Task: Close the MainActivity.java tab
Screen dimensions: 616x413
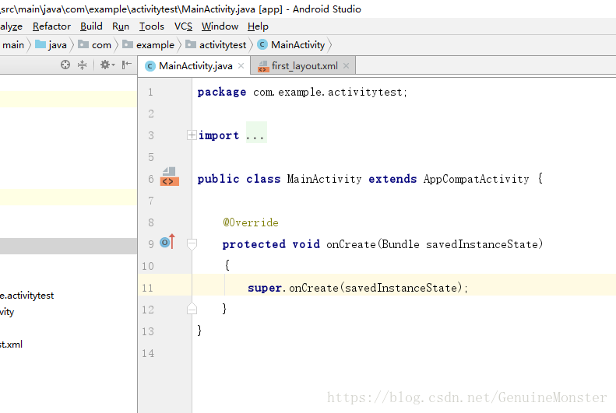Action: pyautogui.click(x=241, y=66)
